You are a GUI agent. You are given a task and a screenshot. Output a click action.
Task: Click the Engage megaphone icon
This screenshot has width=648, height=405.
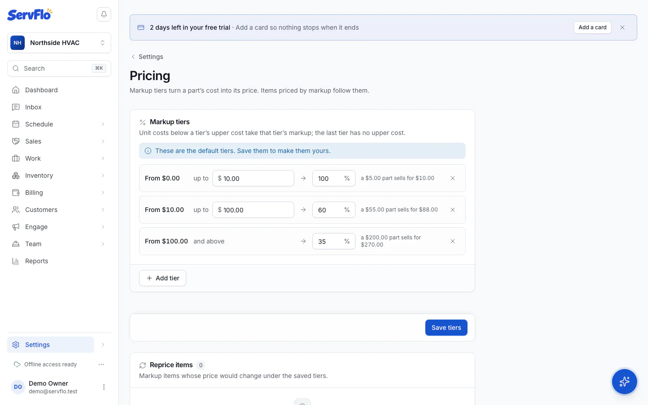[16, 227]
